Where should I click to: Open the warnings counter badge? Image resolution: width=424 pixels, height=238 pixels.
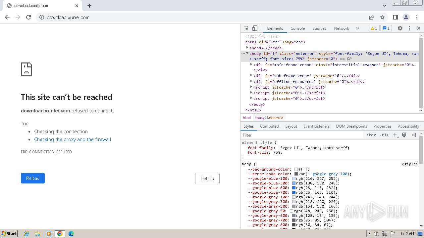click(374, 28)
